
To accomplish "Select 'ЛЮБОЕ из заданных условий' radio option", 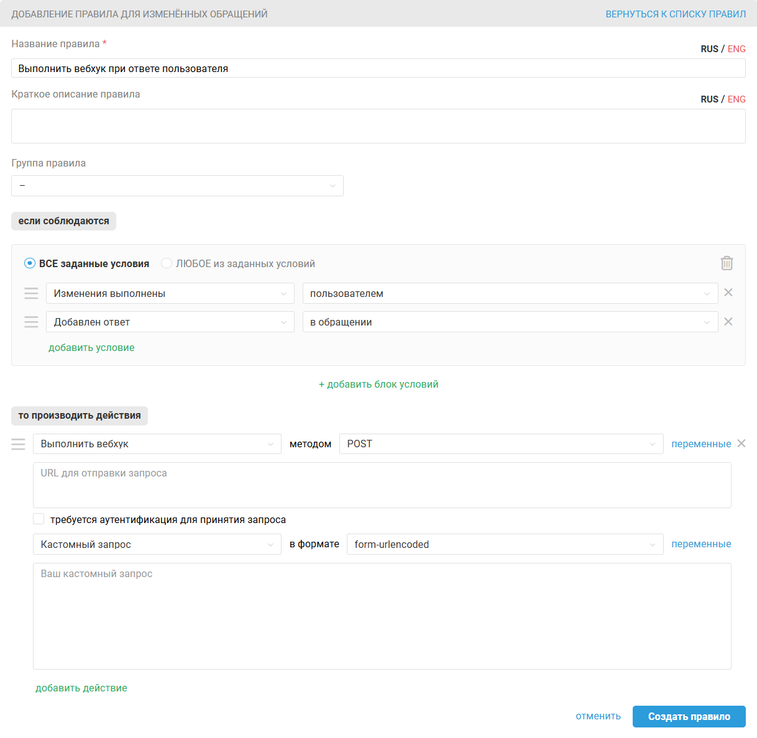I will (167, 263).
